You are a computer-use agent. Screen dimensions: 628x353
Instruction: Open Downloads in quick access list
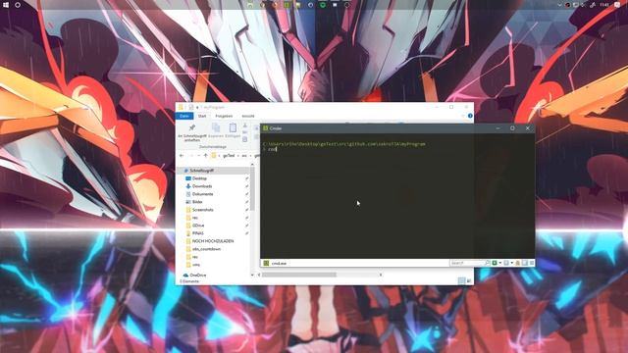(202, 186)
